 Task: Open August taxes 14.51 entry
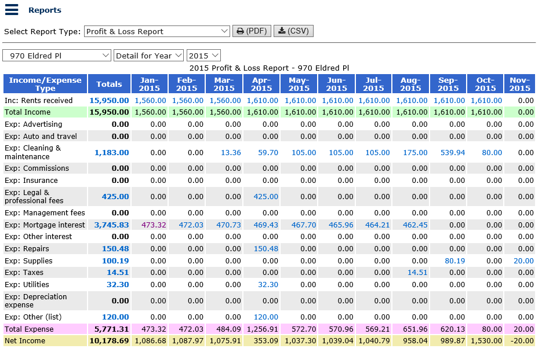pyautogui.click(x=417, y=273)
